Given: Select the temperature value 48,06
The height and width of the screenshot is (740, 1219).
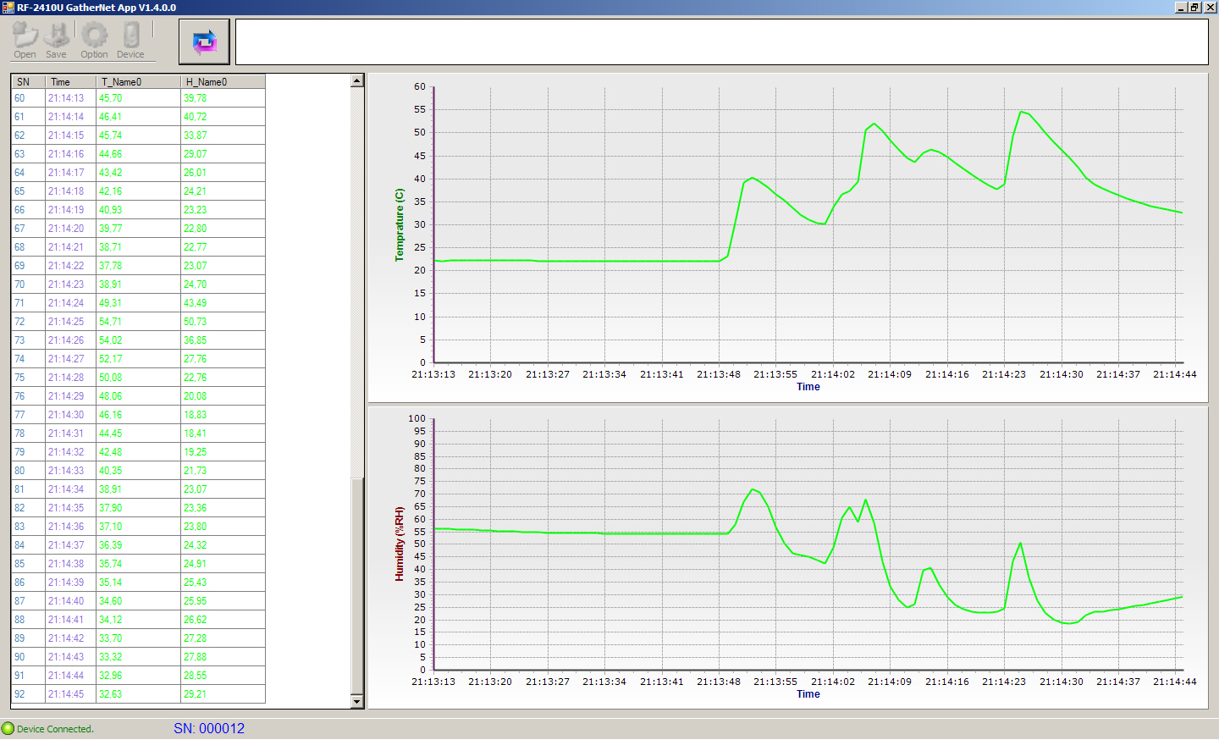Looking at the screenshot, I should pyautogui.click(x=138, y=396).
